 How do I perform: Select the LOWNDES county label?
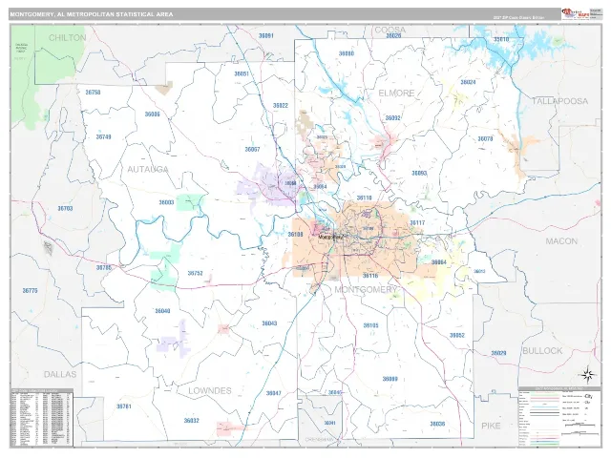[x=210, y=390]
